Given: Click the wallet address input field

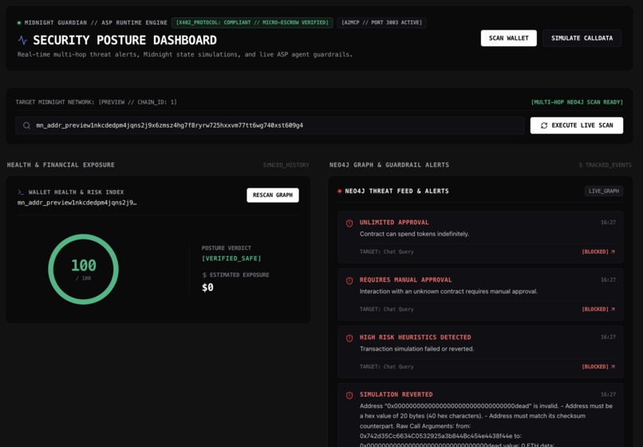Looking at the screenshot, I should 270,125.
